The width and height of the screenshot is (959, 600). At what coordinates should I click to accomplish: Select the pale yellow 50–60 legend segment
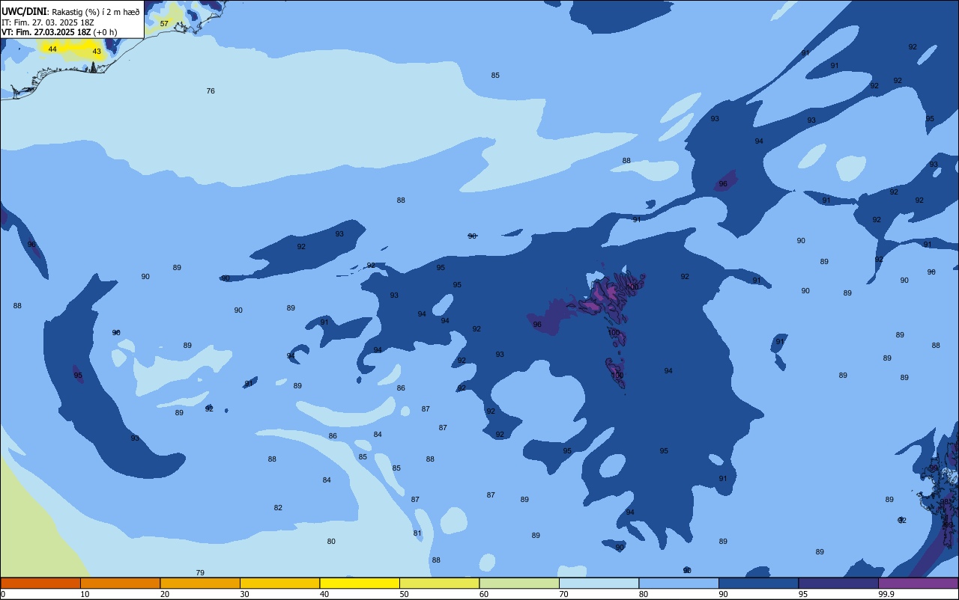click(x=439, y=583)
